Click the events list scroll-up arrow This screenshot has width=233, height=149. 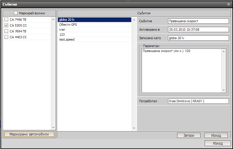[x=134, y=20]
